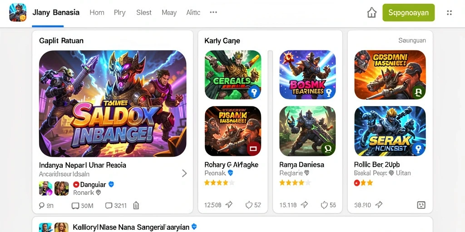465x232 pixels.
Task: Open the three-dot overflow menu in navigation
Action: point(213,12)
